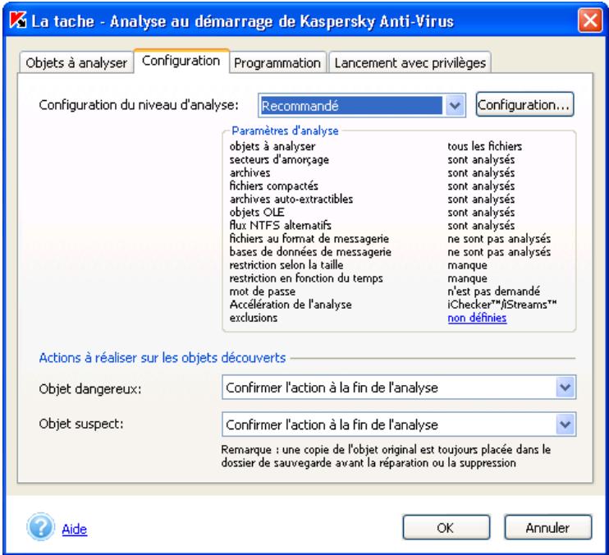Click the Kaspersky logo icon in title bar
Screen dimensions: 609x555
tap(17, 21)
